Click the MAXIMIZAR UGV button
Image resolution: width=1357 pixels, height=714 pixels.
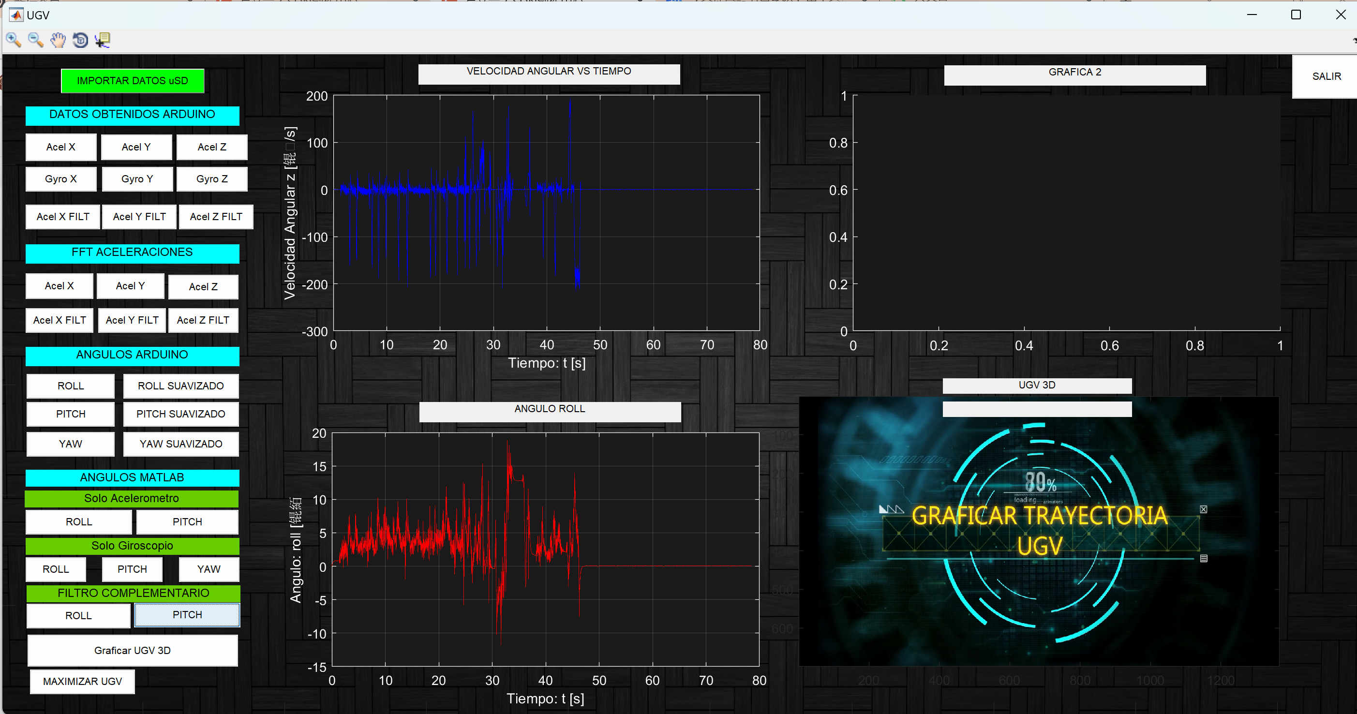[82, 681]
